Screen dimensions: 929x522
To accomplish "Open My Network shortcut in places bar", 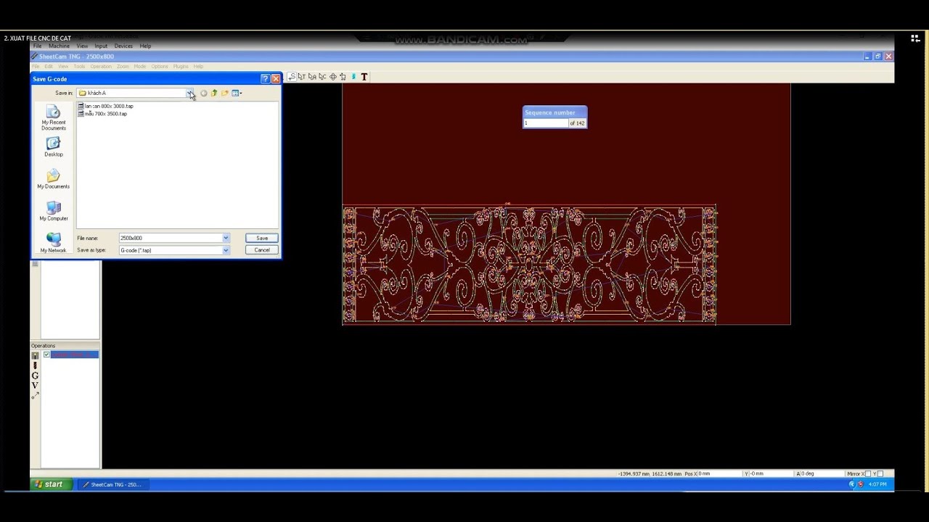I will [53, 243].
